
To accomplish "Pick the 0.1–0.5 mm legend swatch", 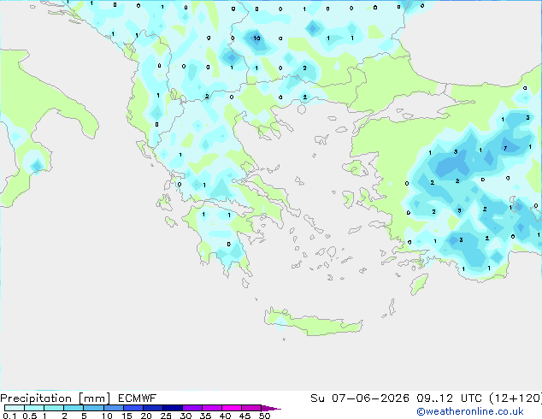I will point(15,408).
